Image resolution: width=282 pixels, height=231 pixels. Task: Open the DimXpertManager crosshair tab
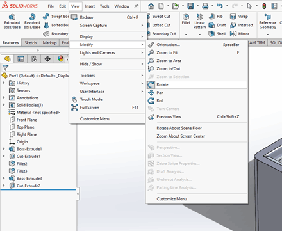[x=47, y=59]
